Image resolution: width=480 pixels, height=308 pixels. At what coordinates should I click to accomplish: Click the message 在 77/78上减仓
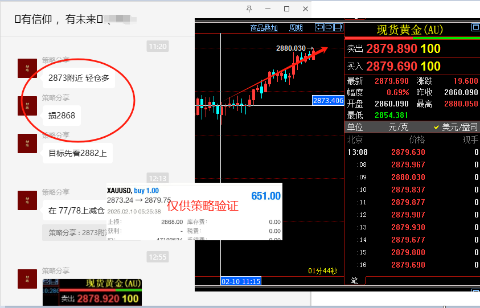75,211
